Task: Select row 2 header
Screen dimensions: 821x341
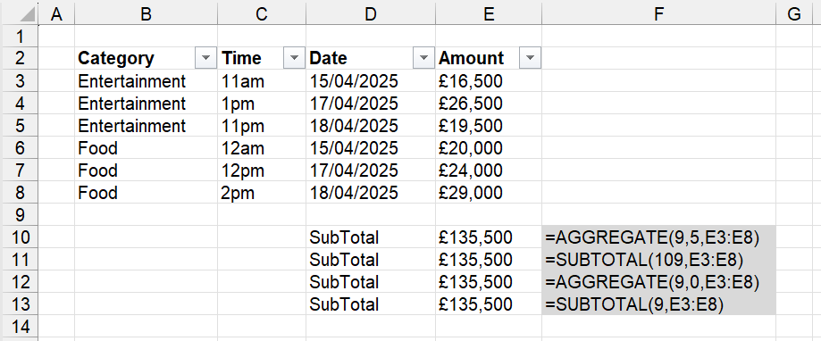Action: 19,58
